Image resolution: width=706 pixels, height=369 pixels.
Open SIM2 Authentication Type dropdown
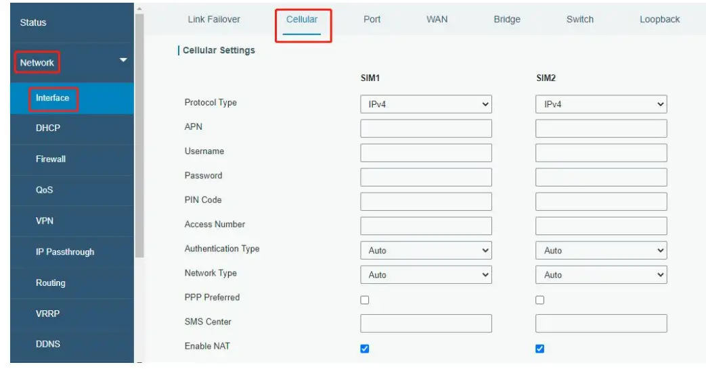click(601, 250)
